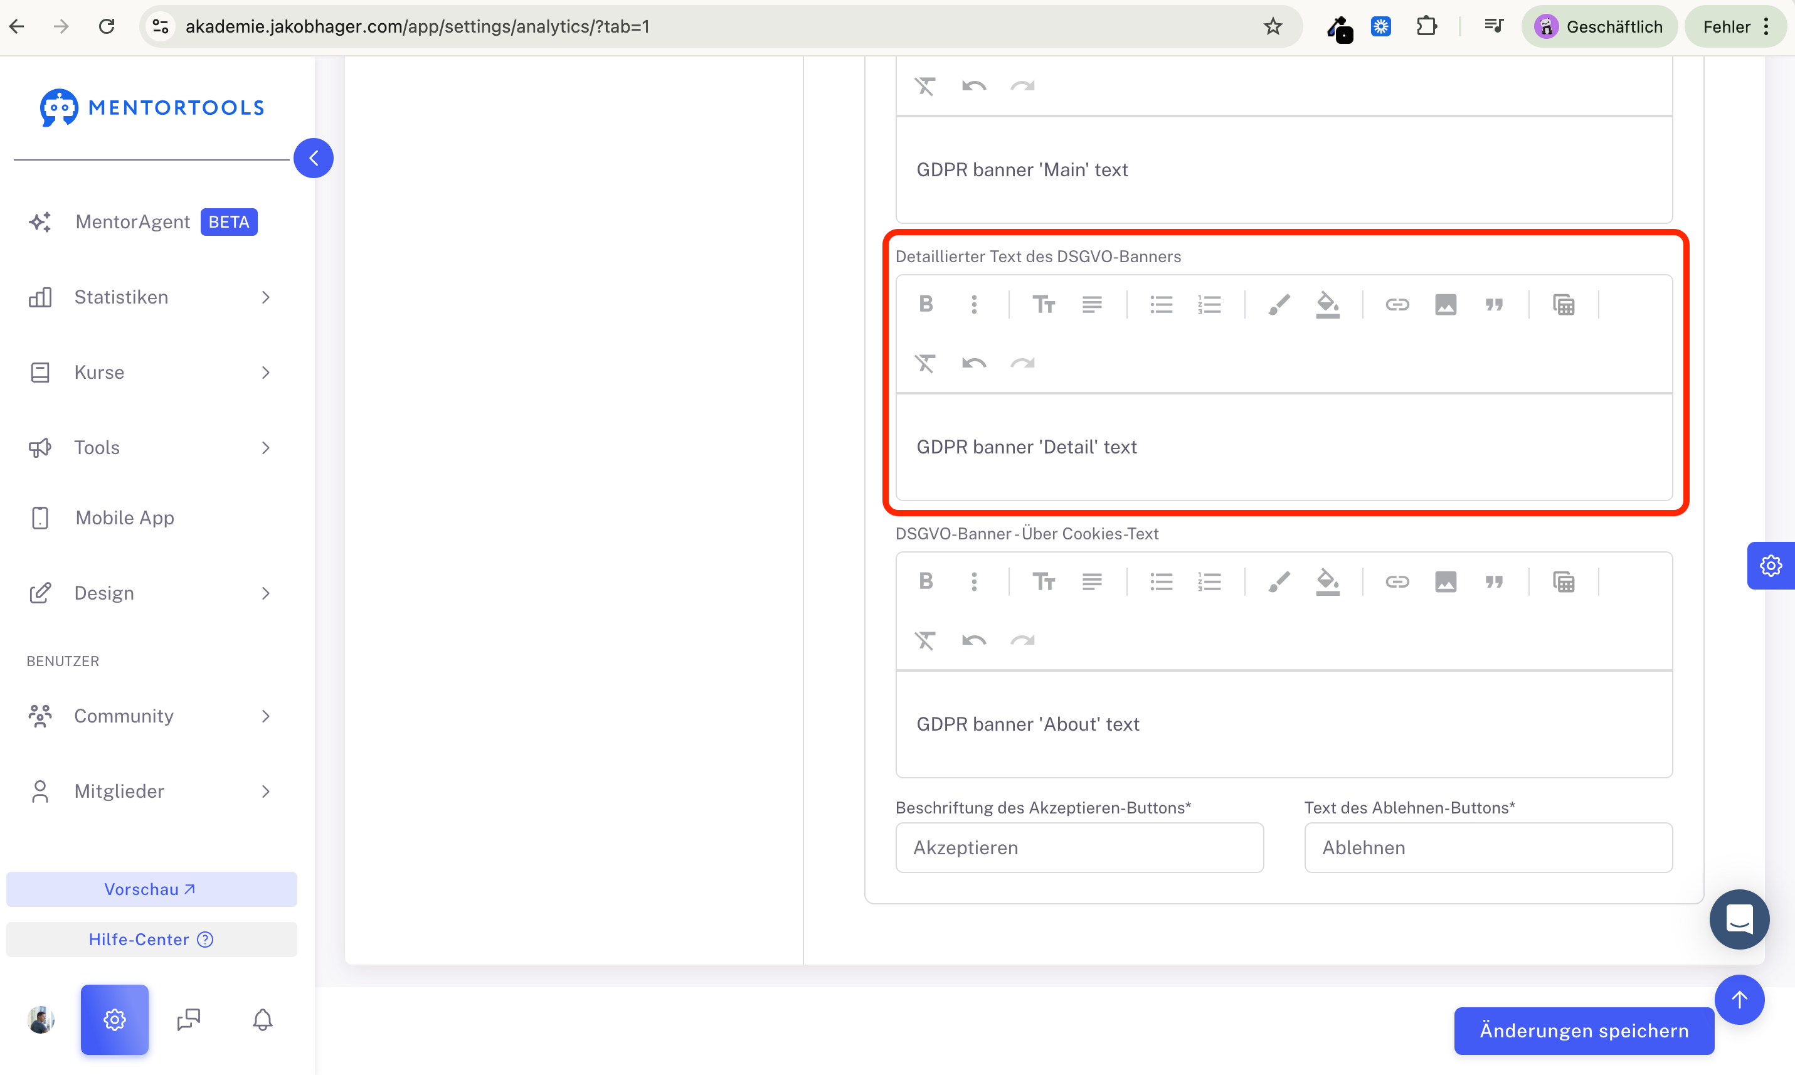This screenshot has height=1075, width=1795.
Task: Add blockquote in Detail text editor
Action: pyautogui.click(x=1494, y=304)
